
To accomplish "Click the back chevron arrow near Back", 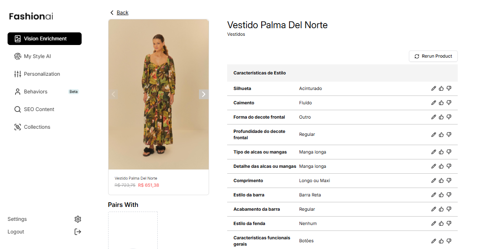I will coord(111,13).
